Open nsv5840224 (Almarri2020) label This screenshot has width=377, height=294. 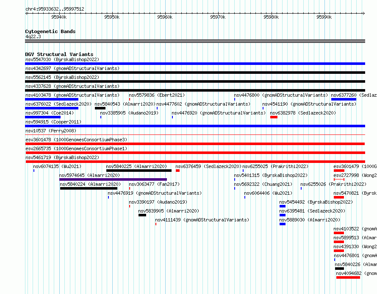(90, 184)
